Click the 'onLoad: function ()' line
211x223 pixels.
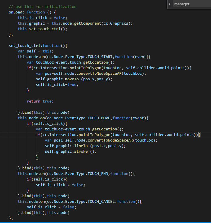(32, 12)
